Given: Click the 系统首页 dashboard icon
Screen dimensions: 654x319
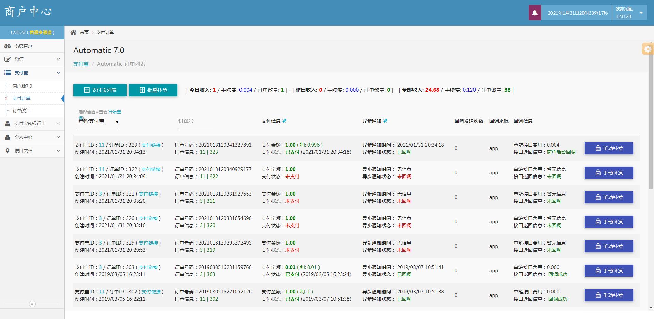Looking at the screenshot, I should pos(7,46).
